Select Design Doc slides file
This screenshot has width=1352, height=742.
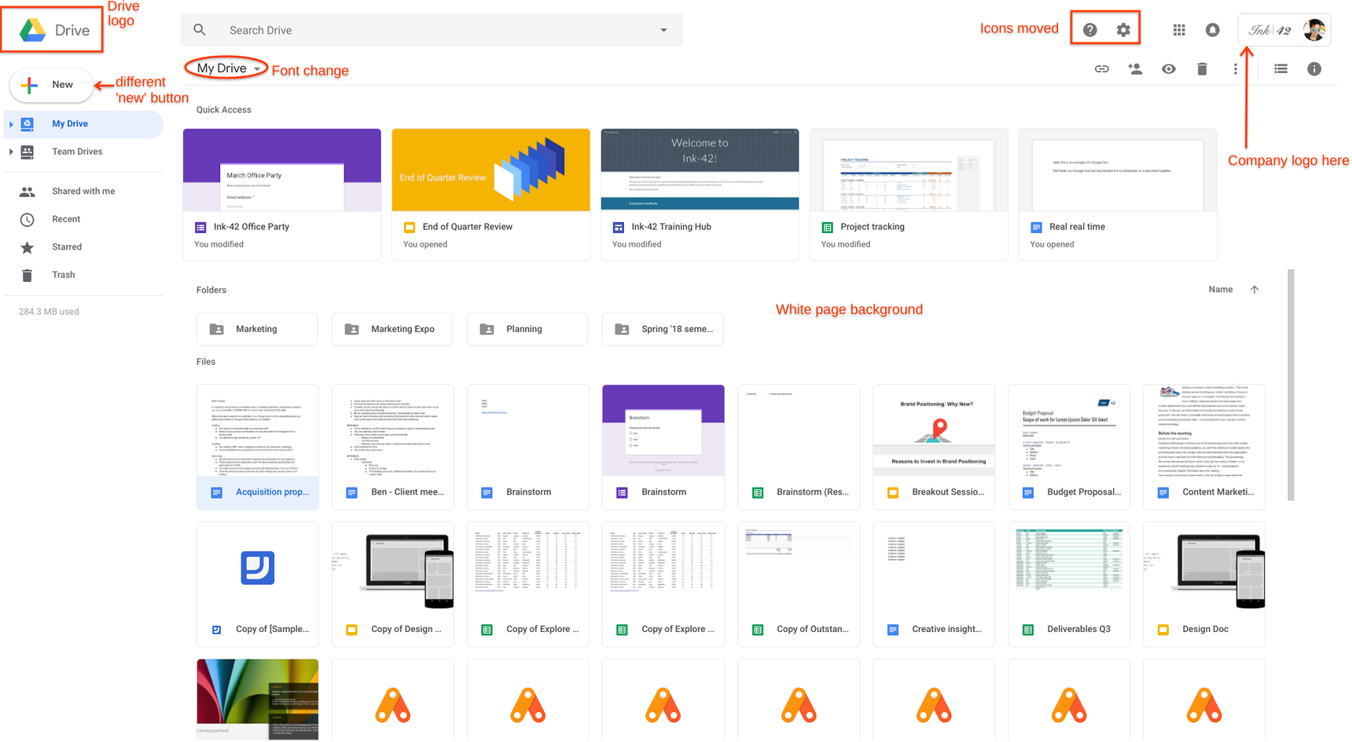tap(1204, 584)
